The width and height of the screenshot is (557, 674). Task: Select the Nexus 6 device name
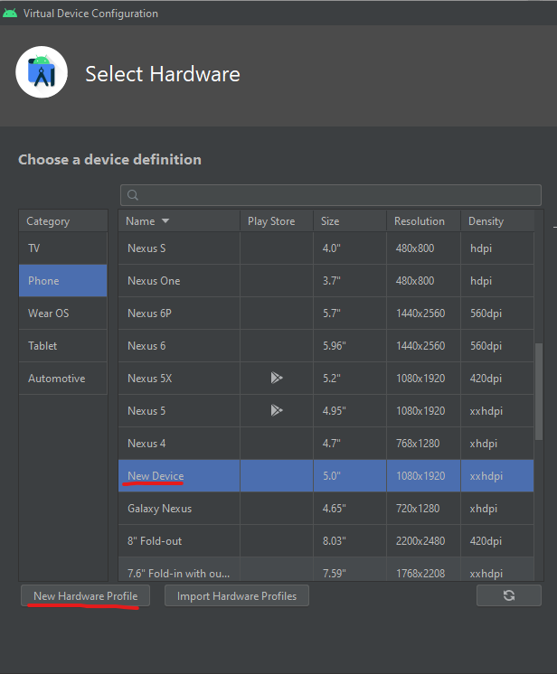click(x=146, y=346)
